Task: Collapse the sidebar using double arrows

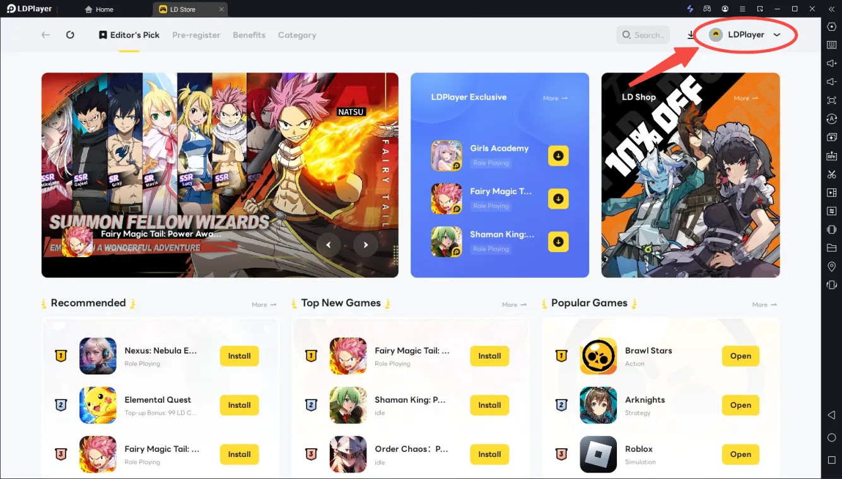Action: [x=831, y=8]
